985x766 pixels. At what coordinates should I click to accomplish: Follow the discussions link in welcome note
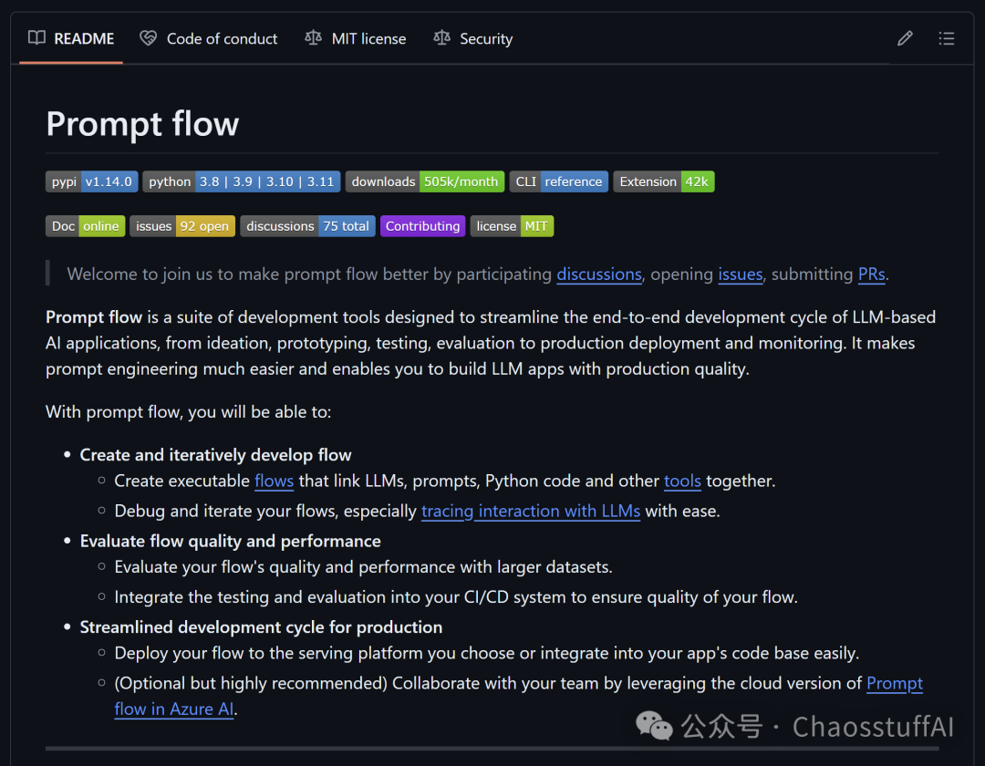point(598,274)
